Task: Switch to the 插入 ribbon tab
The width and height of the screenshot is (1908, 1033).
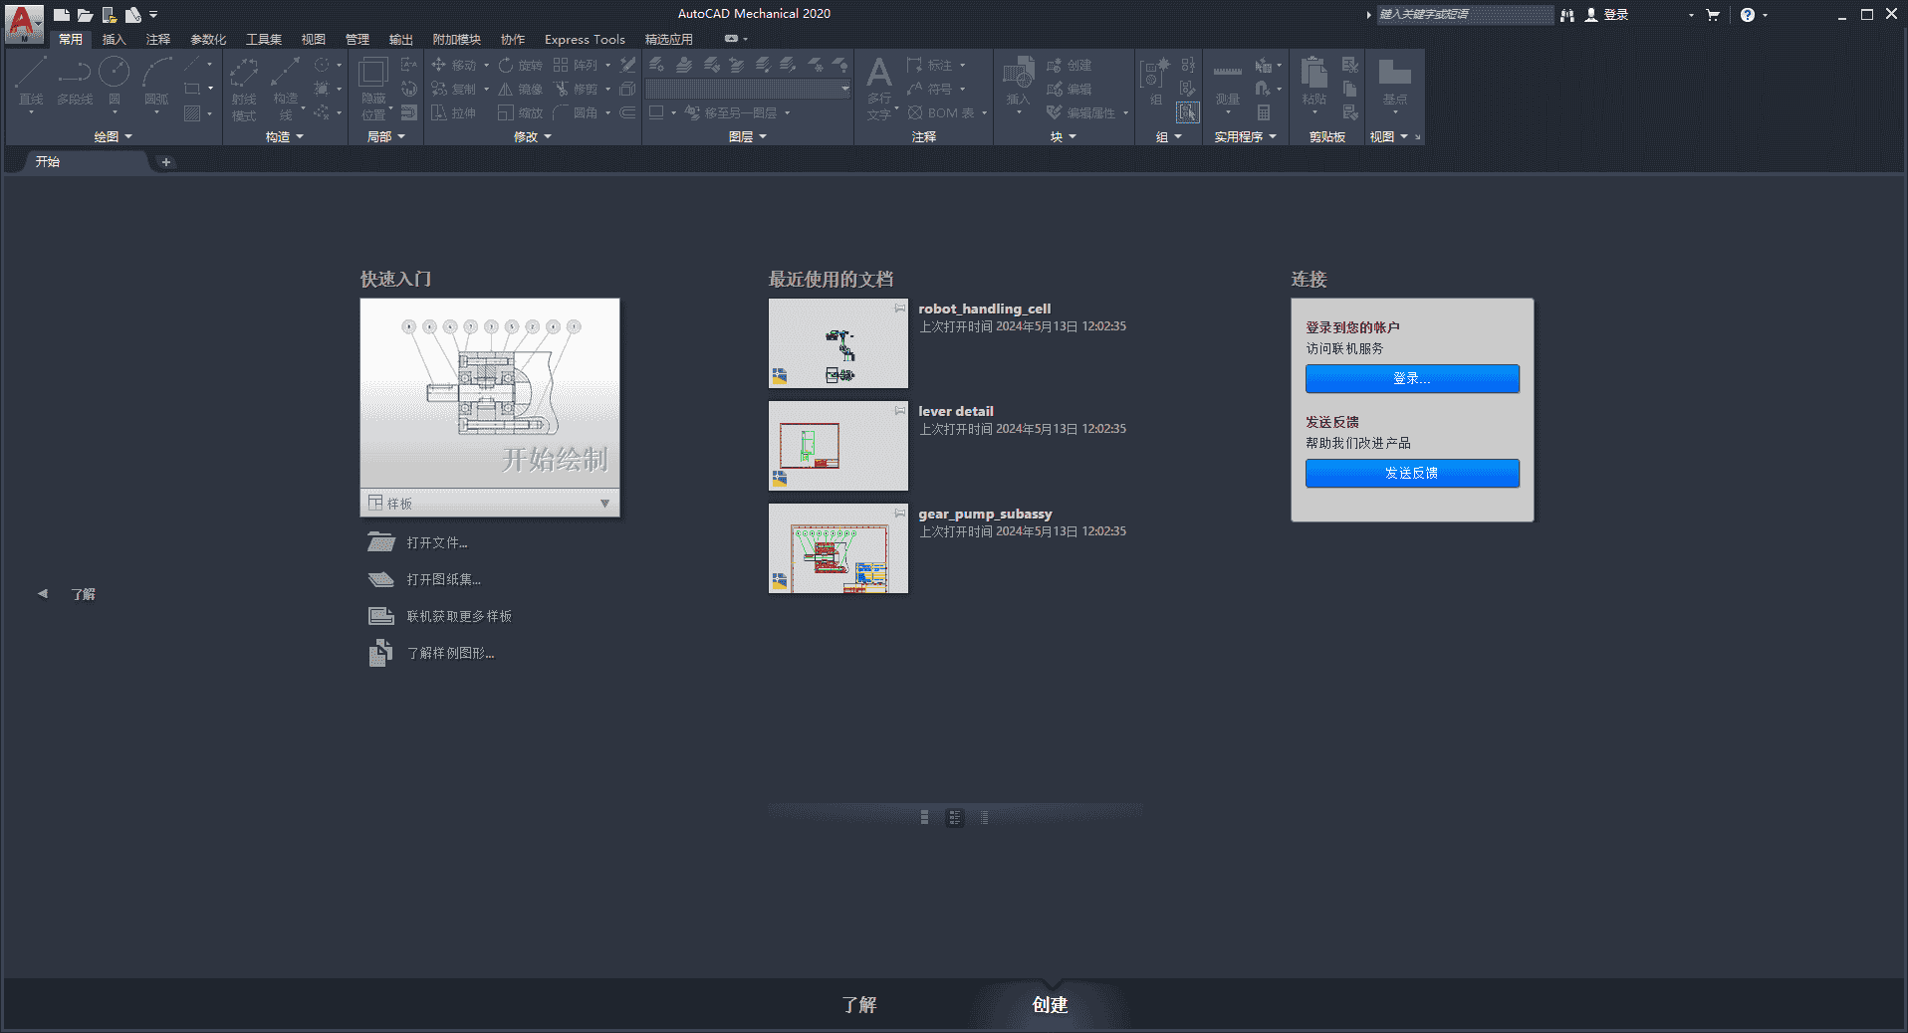Action: 113,39
